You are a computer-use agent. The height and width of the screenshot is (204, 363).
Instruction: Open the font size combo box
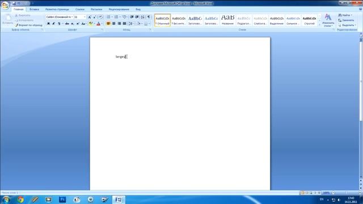click(80, 17)
